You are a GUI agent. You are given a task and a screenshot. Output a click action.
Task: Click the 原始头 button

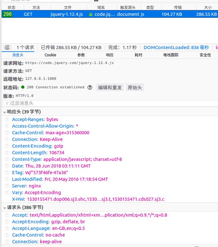[135, 88]
